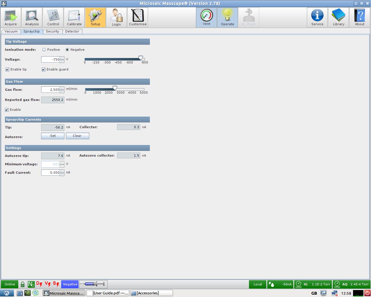Image resolution: width=371 pixels, height=297 pixels.
Task: Toggle the Enable guard checkbox
Action: [44, 70]
